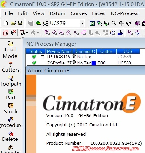This screenshot has height=153, width=145.
Task: Click the Delete sidebar button
Action: (10, 136)
